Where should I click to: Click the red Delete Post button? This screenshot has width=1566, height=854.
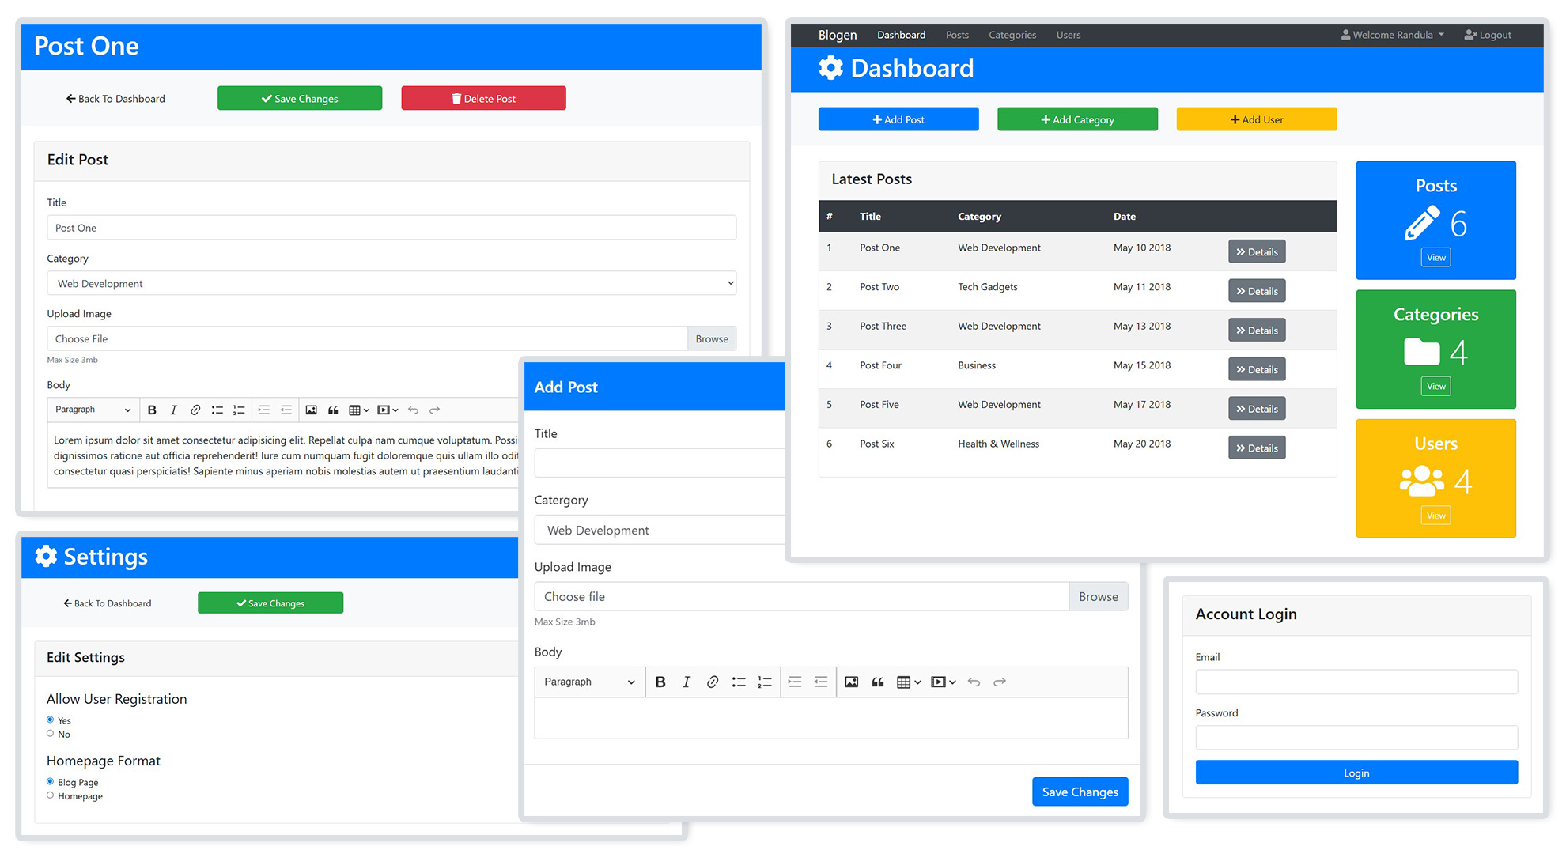(x=483, y=98)
